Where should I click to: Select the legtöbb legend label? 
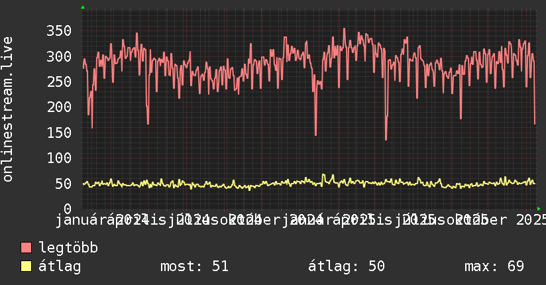tap(68, 248)
